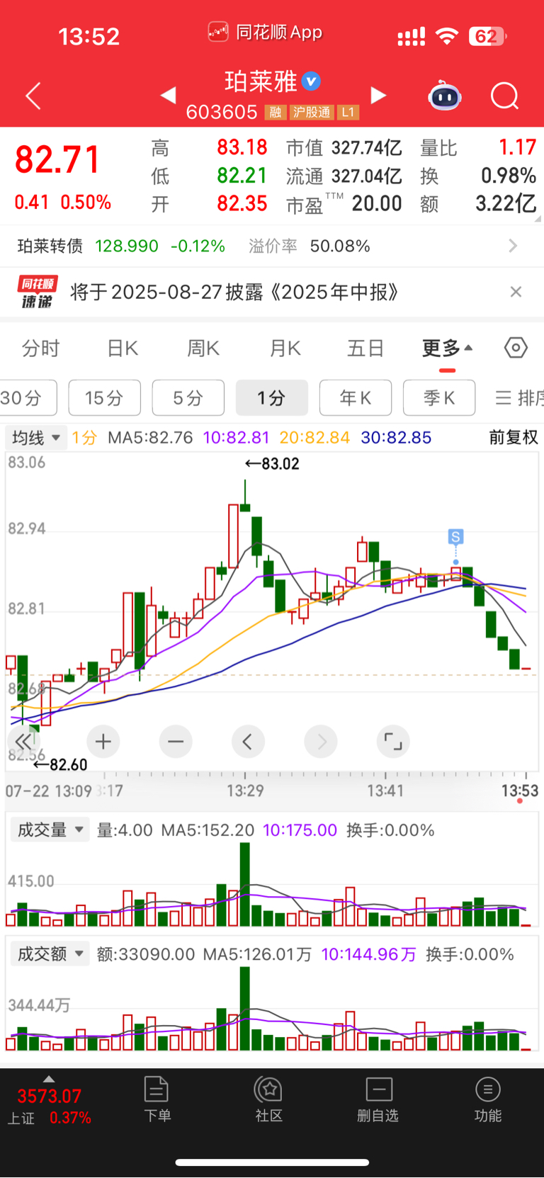The image size is (544, 1178).
Task: Select the 季K period
Action: [439, 398]
